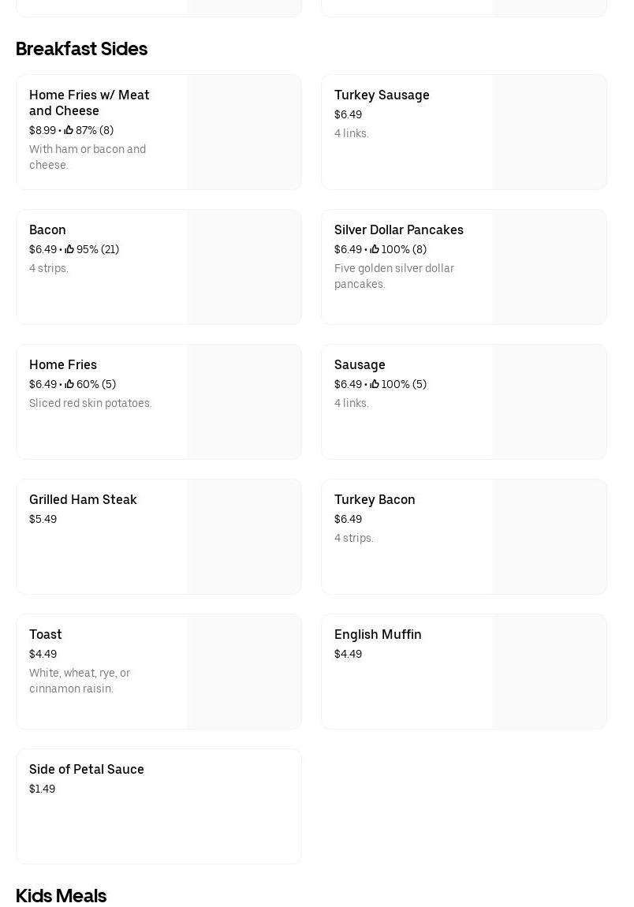This screenshot has width=634, height=907.
Task: Open the Toast menu item title
Action: [x=46, y=634]
